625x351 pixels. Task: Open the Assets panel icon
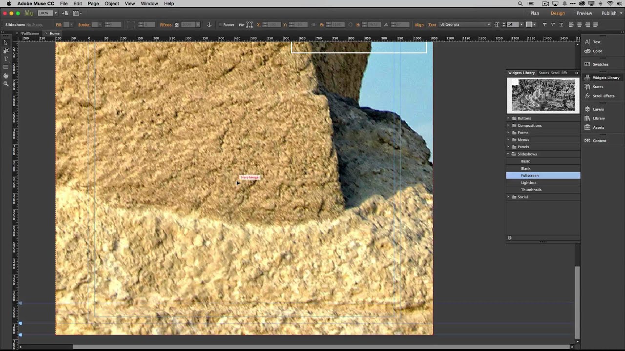[x=587, y=127]
